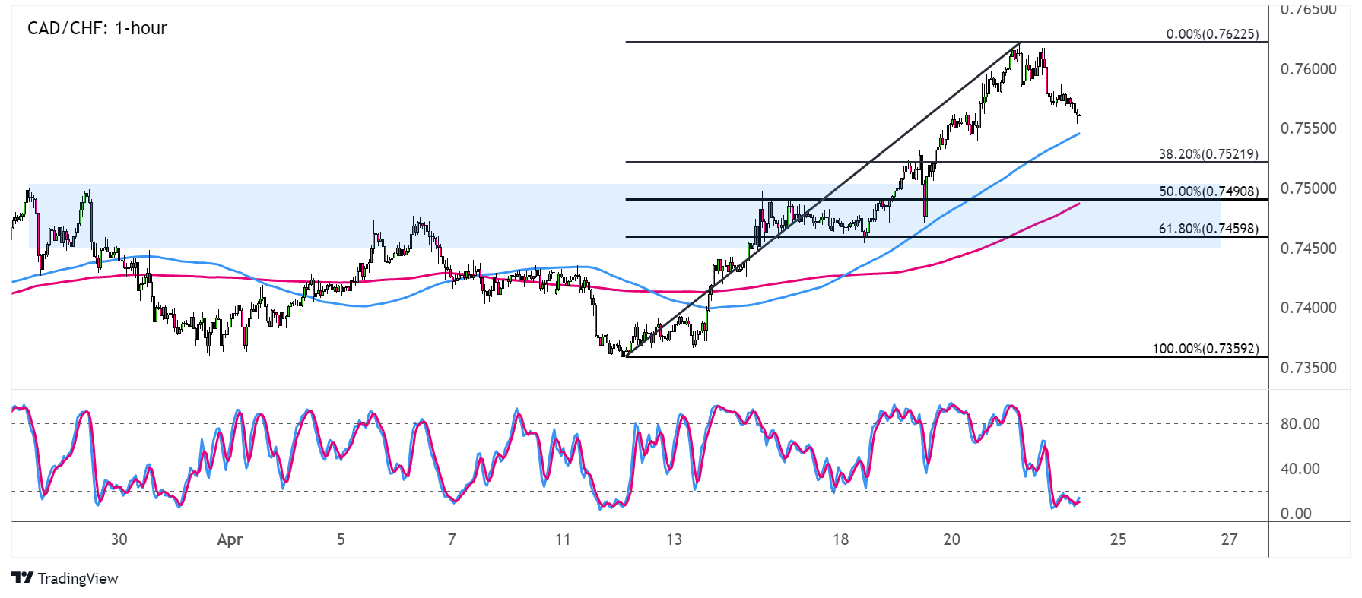Select the 61.80%(0.74598) retracement label

tap(1208, 229)
